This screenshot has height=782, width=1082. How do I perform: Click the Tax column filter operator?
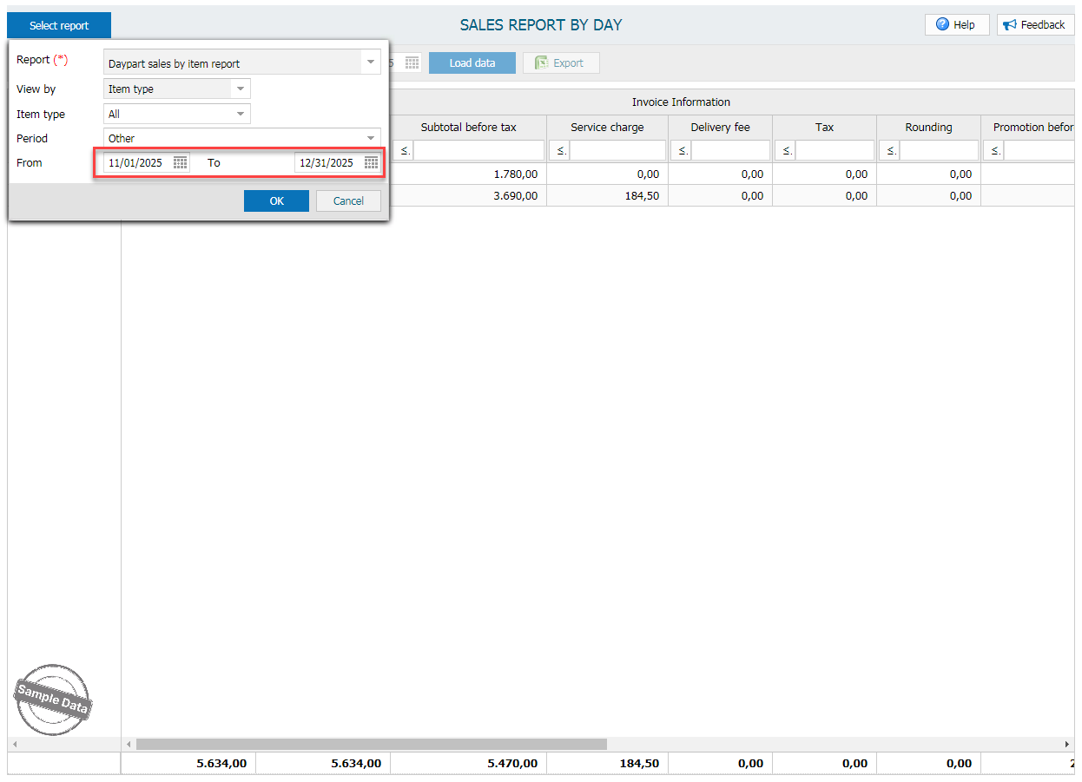coord(784,151)
